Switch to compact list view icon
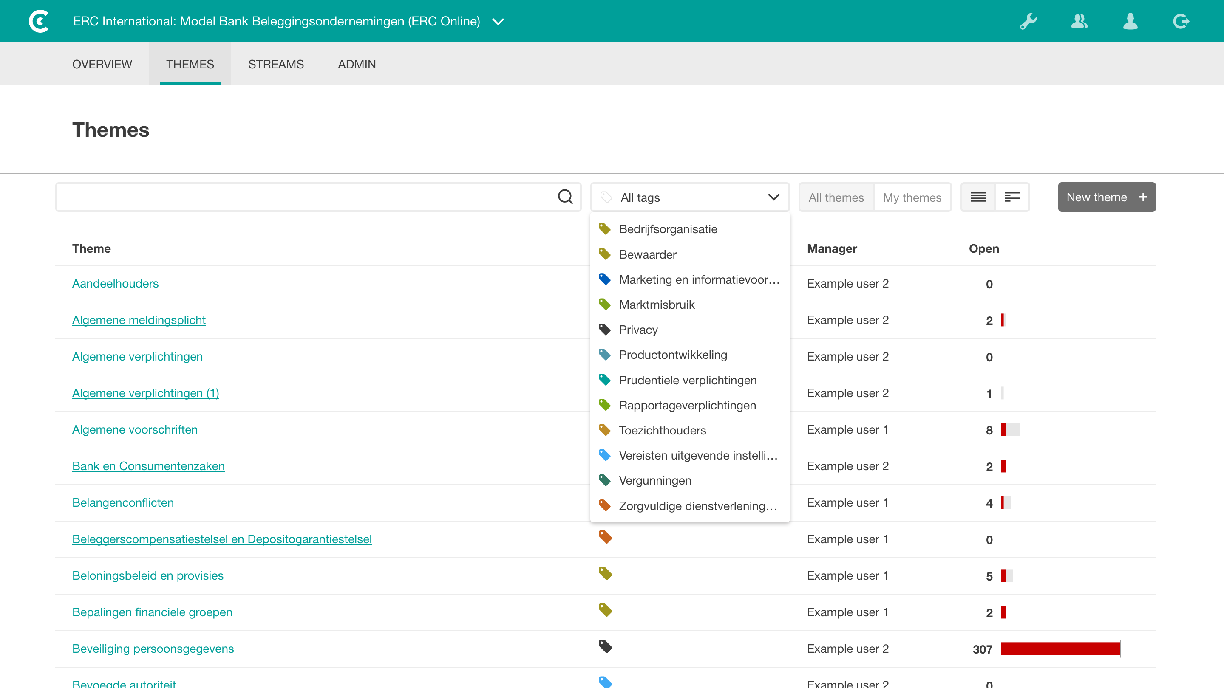The width and height of the screenshot is (1224, 688). pos(978,197)
